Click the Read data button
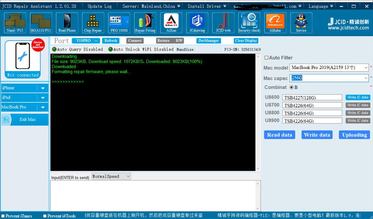Image resolution: width=373 pixels, height=219 pixels. 279,135
